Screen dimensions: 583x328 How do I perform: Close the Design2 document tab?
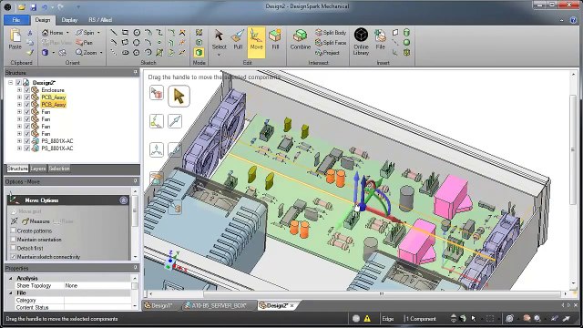tap(291, 306)
